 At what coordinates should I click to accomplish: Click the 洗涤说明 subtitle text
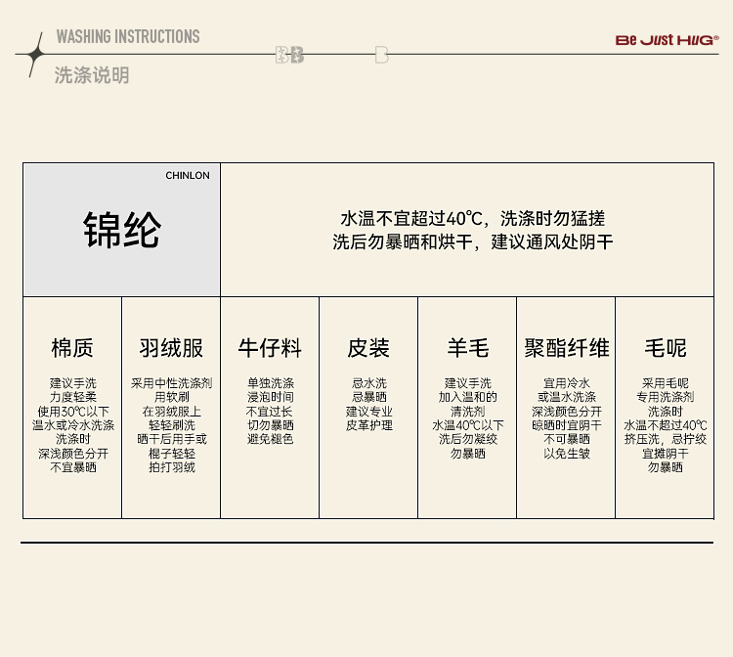tap(92, 75)
